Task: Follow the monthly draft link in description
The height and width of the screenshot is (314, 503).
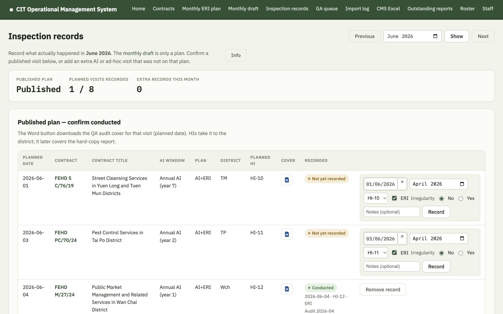Action: 138,53
